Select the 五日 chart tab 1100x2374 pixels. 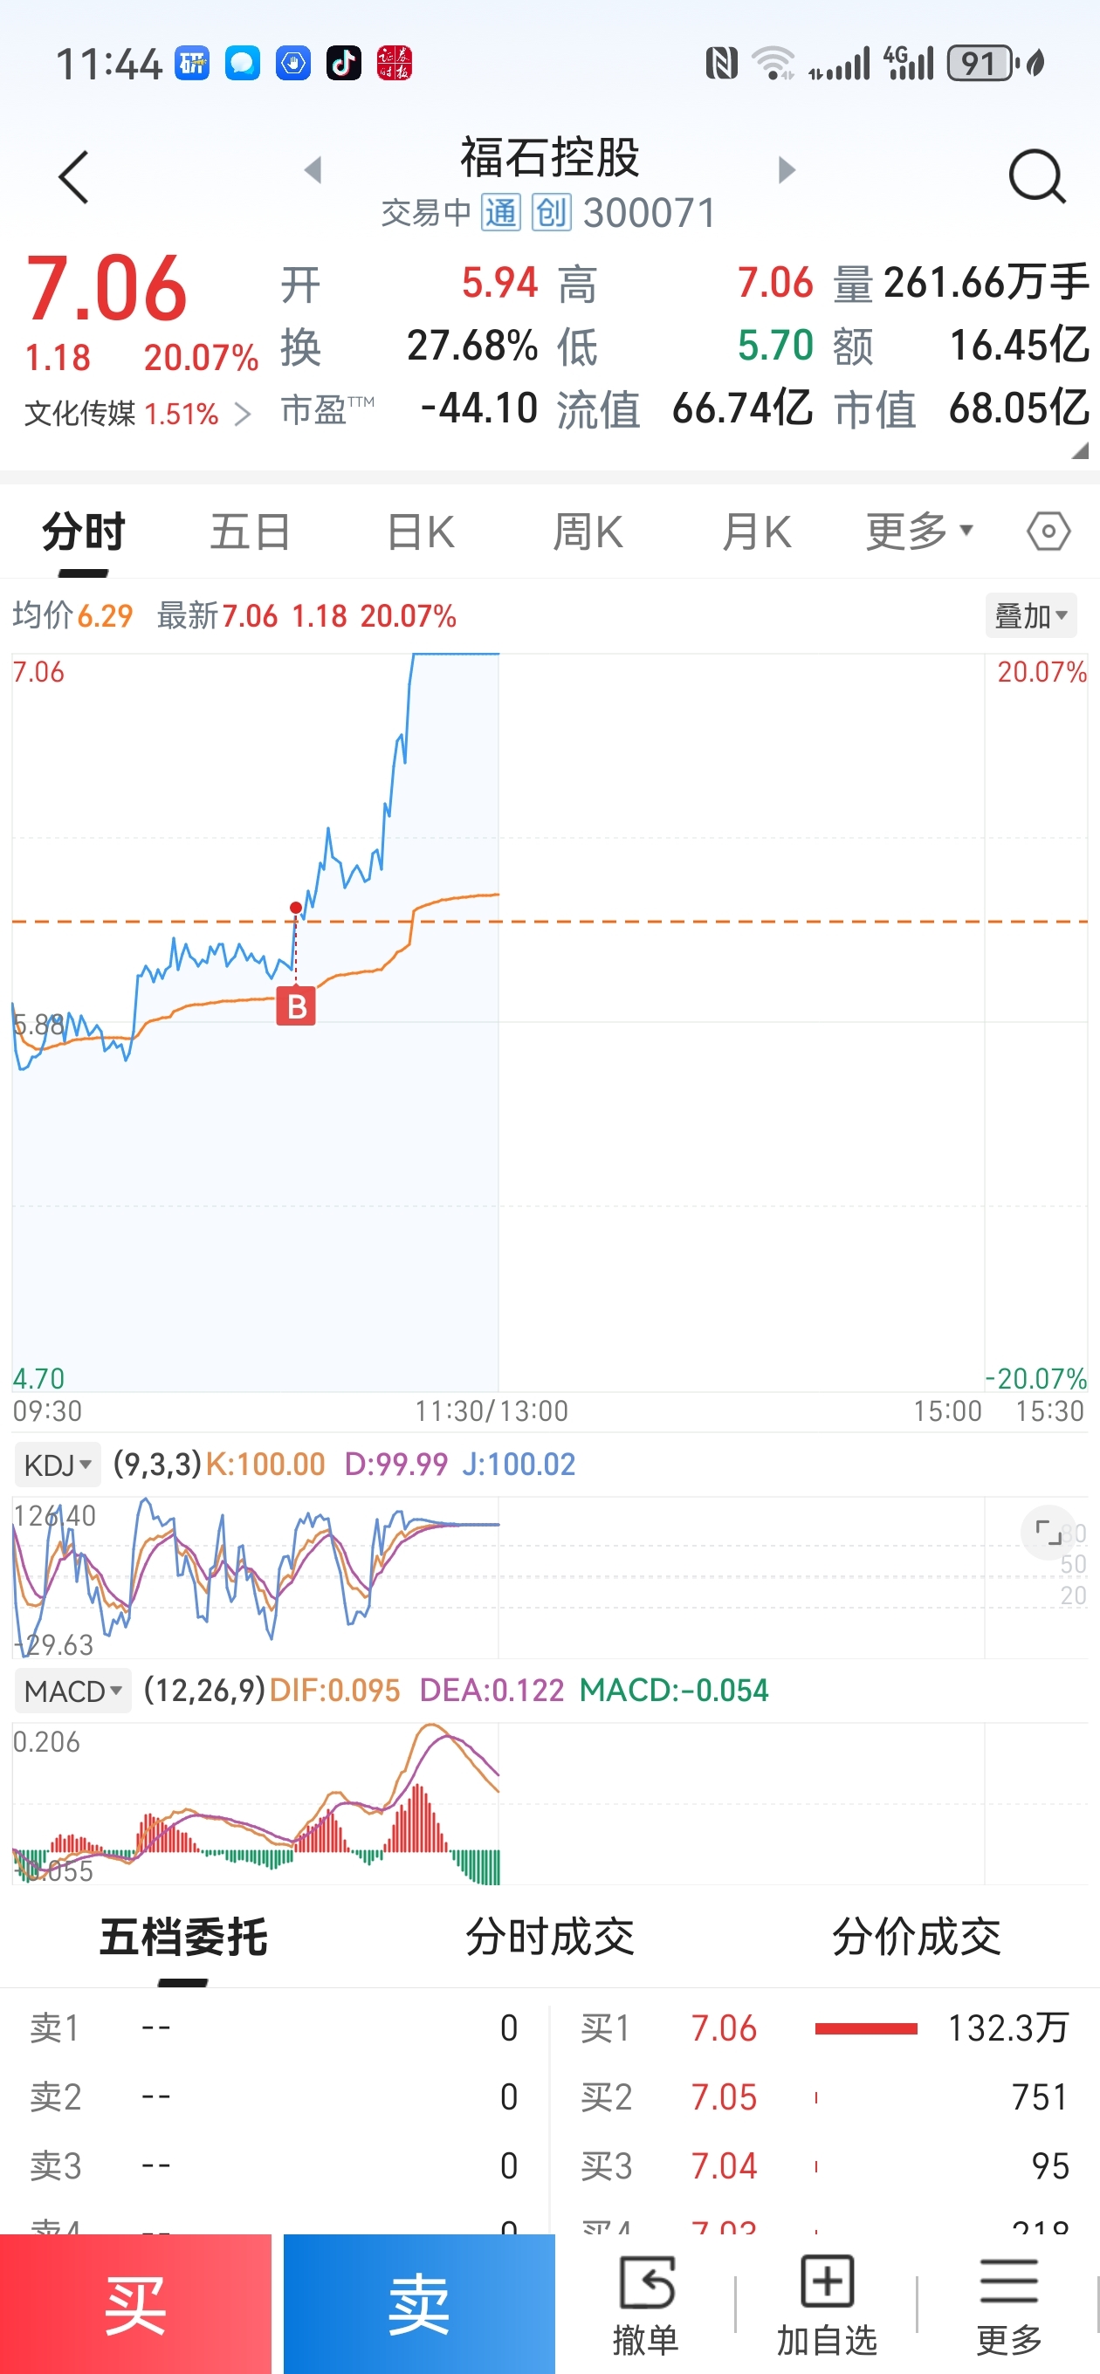tap(250, 532)
